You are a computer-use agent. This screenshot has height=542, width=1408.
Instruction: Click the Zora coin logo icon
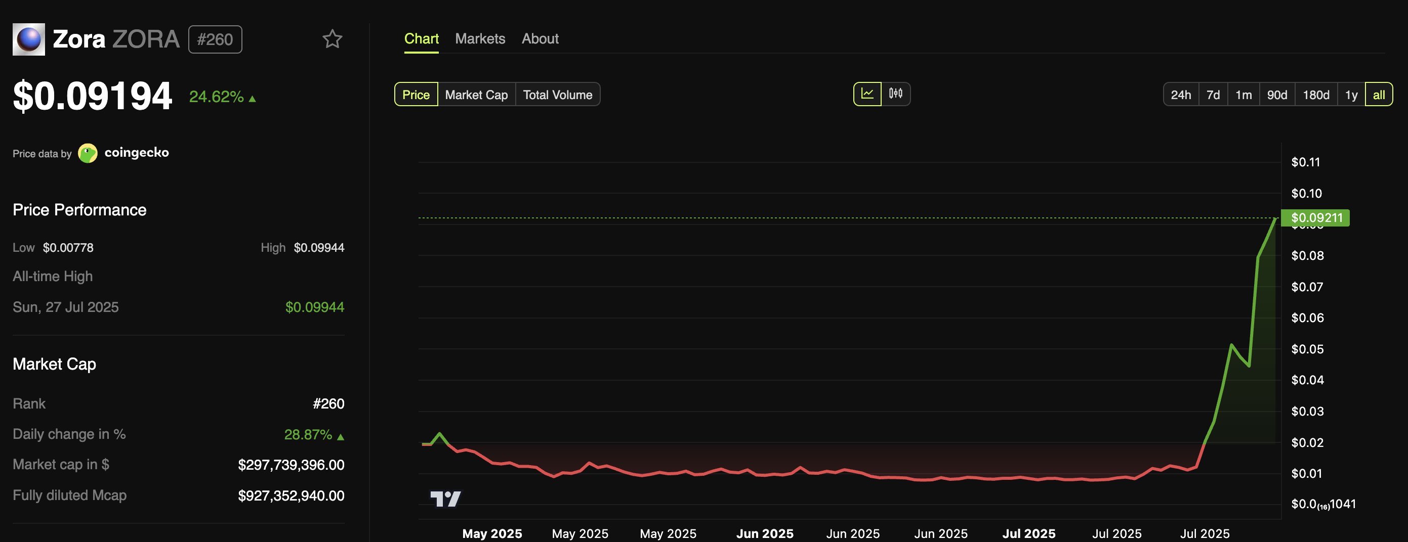(29, 39)
